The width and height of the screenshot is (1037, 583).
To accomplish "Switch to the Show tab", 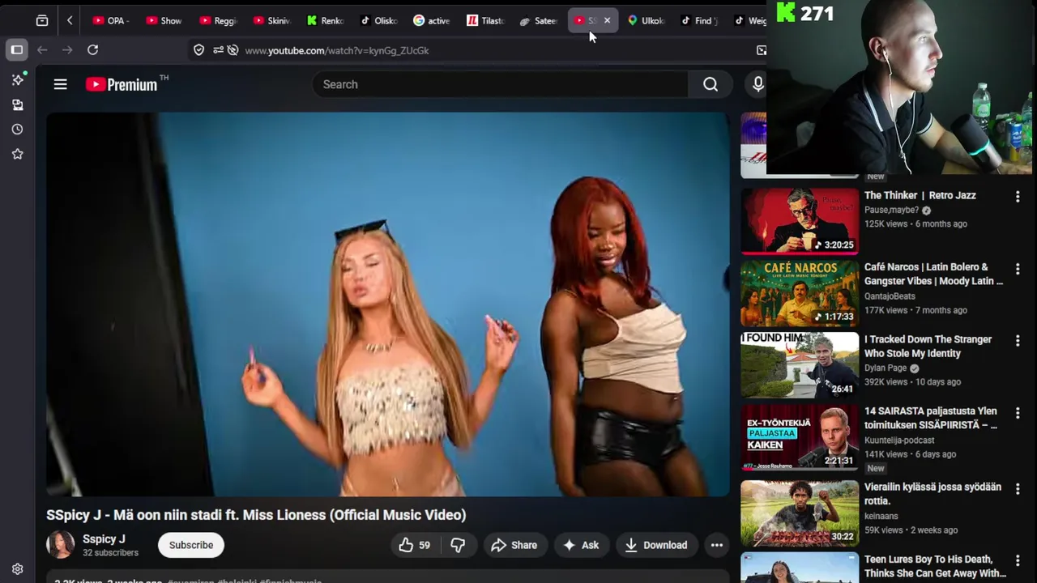I will [x=164, y=20].
